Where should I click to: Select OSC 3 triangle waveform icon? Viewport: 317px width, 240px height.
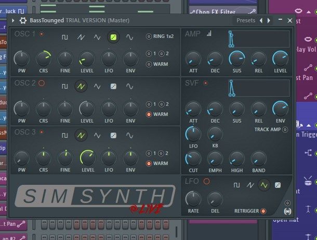pyautogui.click(x=97, y=136)
